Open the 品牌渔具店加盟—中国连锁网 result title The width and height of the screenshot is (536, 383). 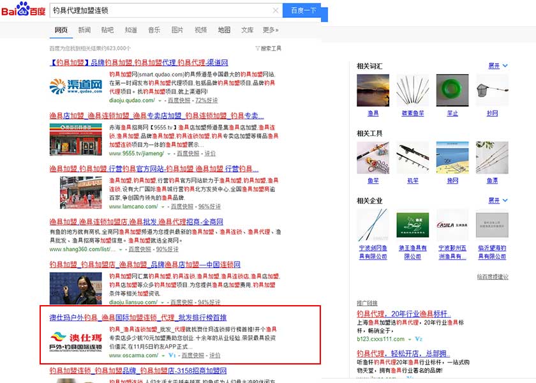pos(145,264)
